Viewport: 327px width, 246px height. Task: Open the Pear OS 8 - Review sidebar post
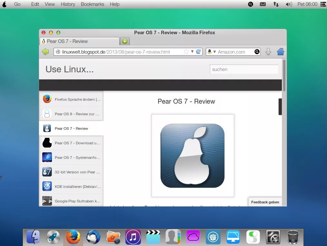71,114
